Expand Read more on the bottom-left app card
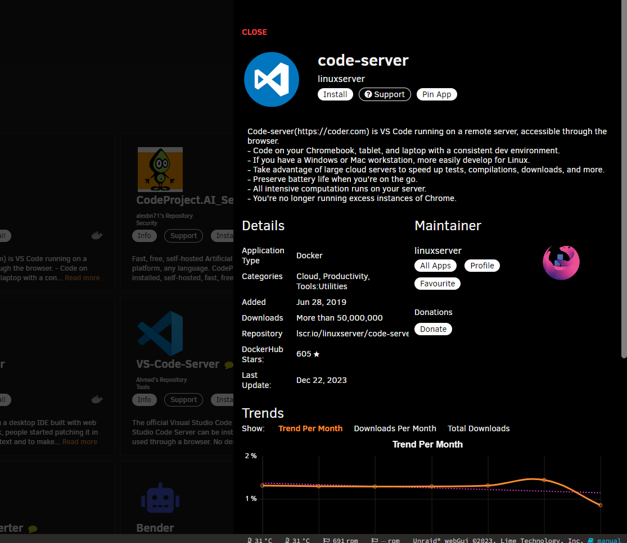 pyautogui.click(x=79, y=441)
